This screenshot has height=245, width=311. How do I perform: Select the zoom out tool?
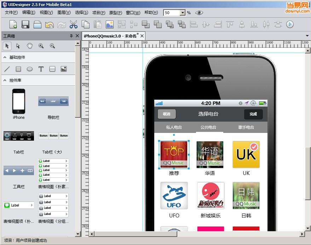point(52,46)
